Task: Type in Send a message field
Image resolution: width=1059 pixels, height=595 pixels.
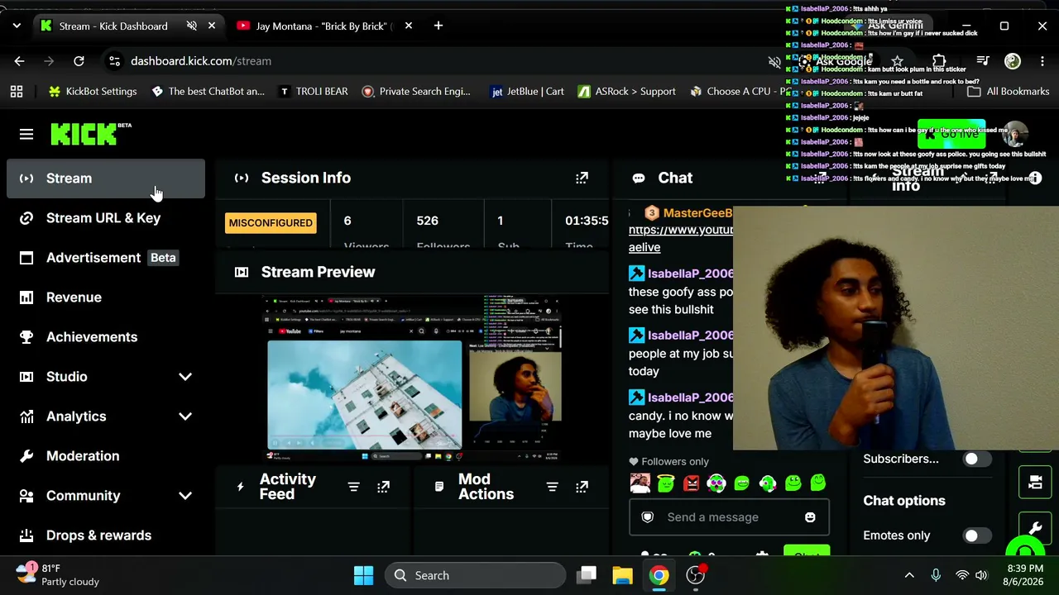Action: click(713, 517)
